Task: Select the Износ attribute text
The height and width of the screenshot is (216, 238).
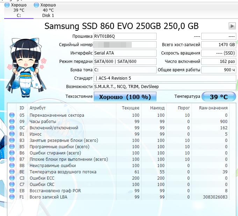Action: tap(36, 134)
